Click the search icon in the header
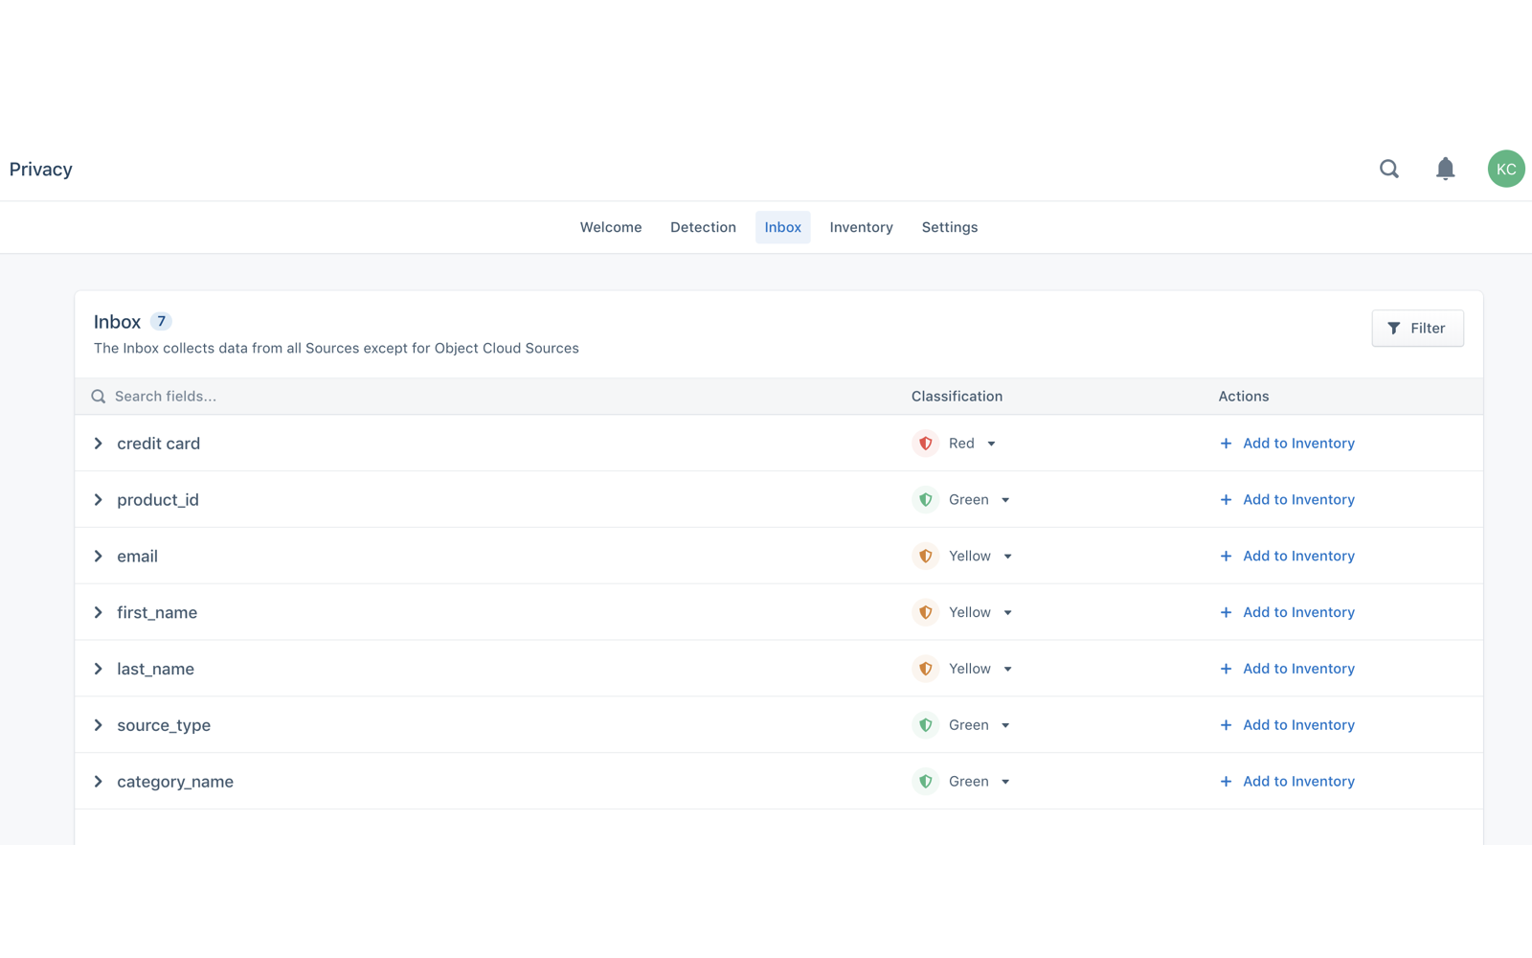 point(1388,168)
